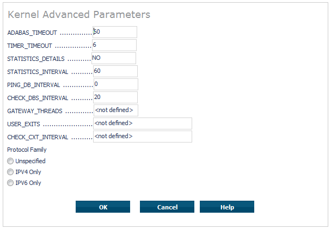Focus the TIMER_TIMEOUT text box
Image resolution: width=331 pixels, height=229 pixels.
coord(114,45)
